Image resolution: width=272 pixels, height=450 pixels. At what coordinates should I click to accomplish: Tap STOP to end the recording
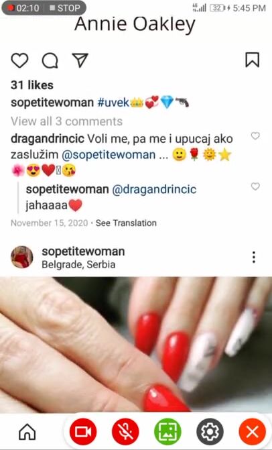pos(64,8)
